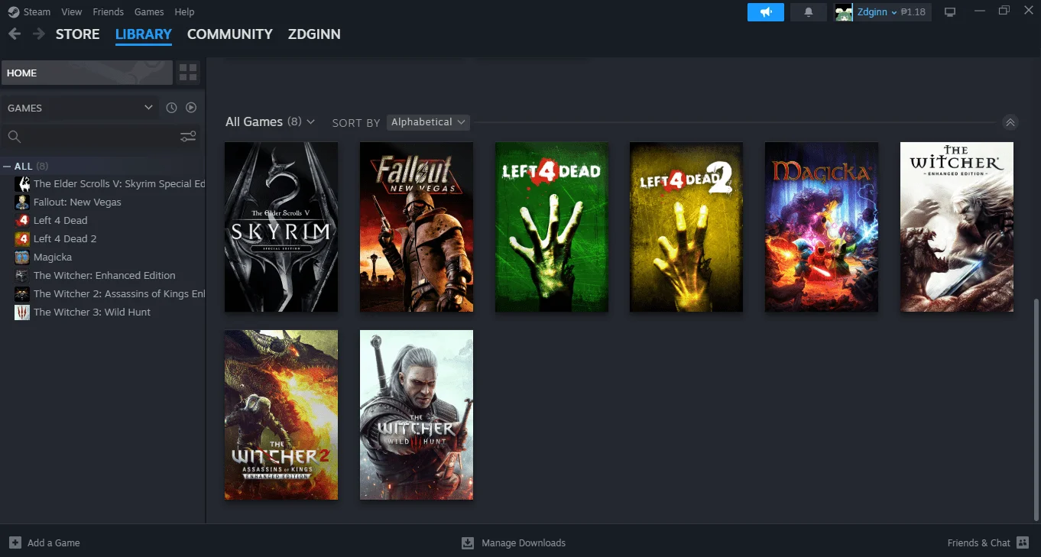1041x557 pixels.
Task: Open the GAMES category dropdown
Action: [80, 108]
